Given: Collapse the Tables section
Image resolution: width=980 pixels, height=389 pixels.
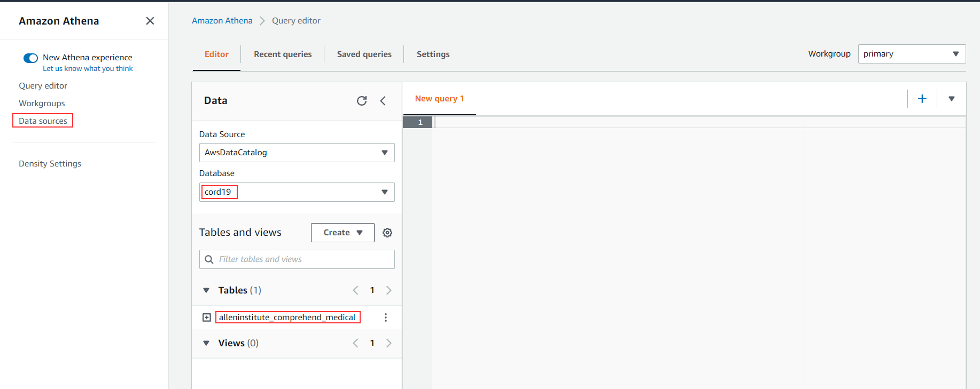Looking at the screenshot, I should pyautogui.click(x=206, y=290).
